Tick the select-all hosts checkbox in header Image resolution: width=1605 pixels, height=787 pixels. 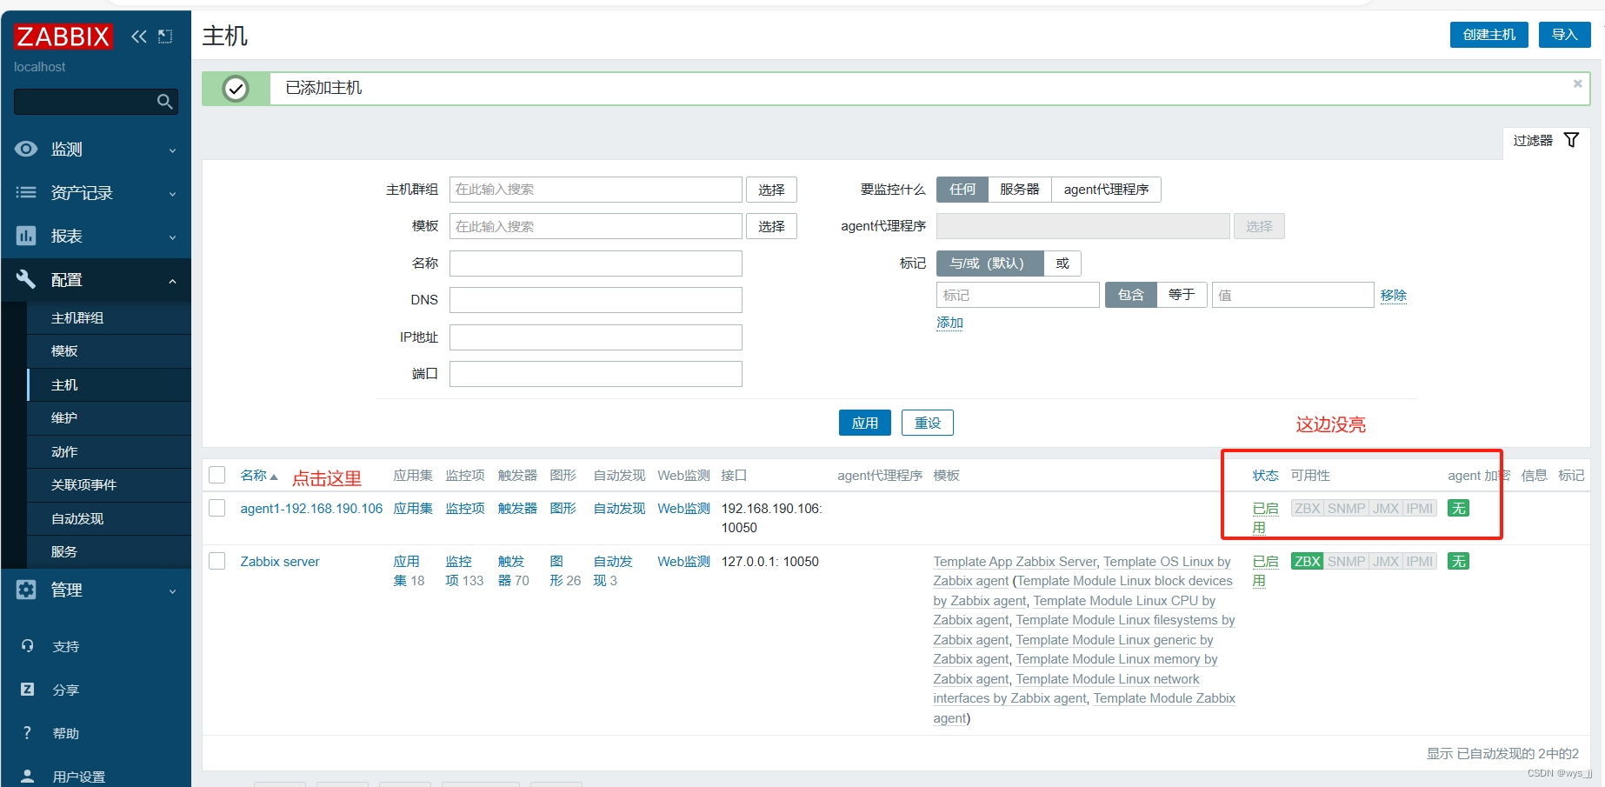(217, 475)
